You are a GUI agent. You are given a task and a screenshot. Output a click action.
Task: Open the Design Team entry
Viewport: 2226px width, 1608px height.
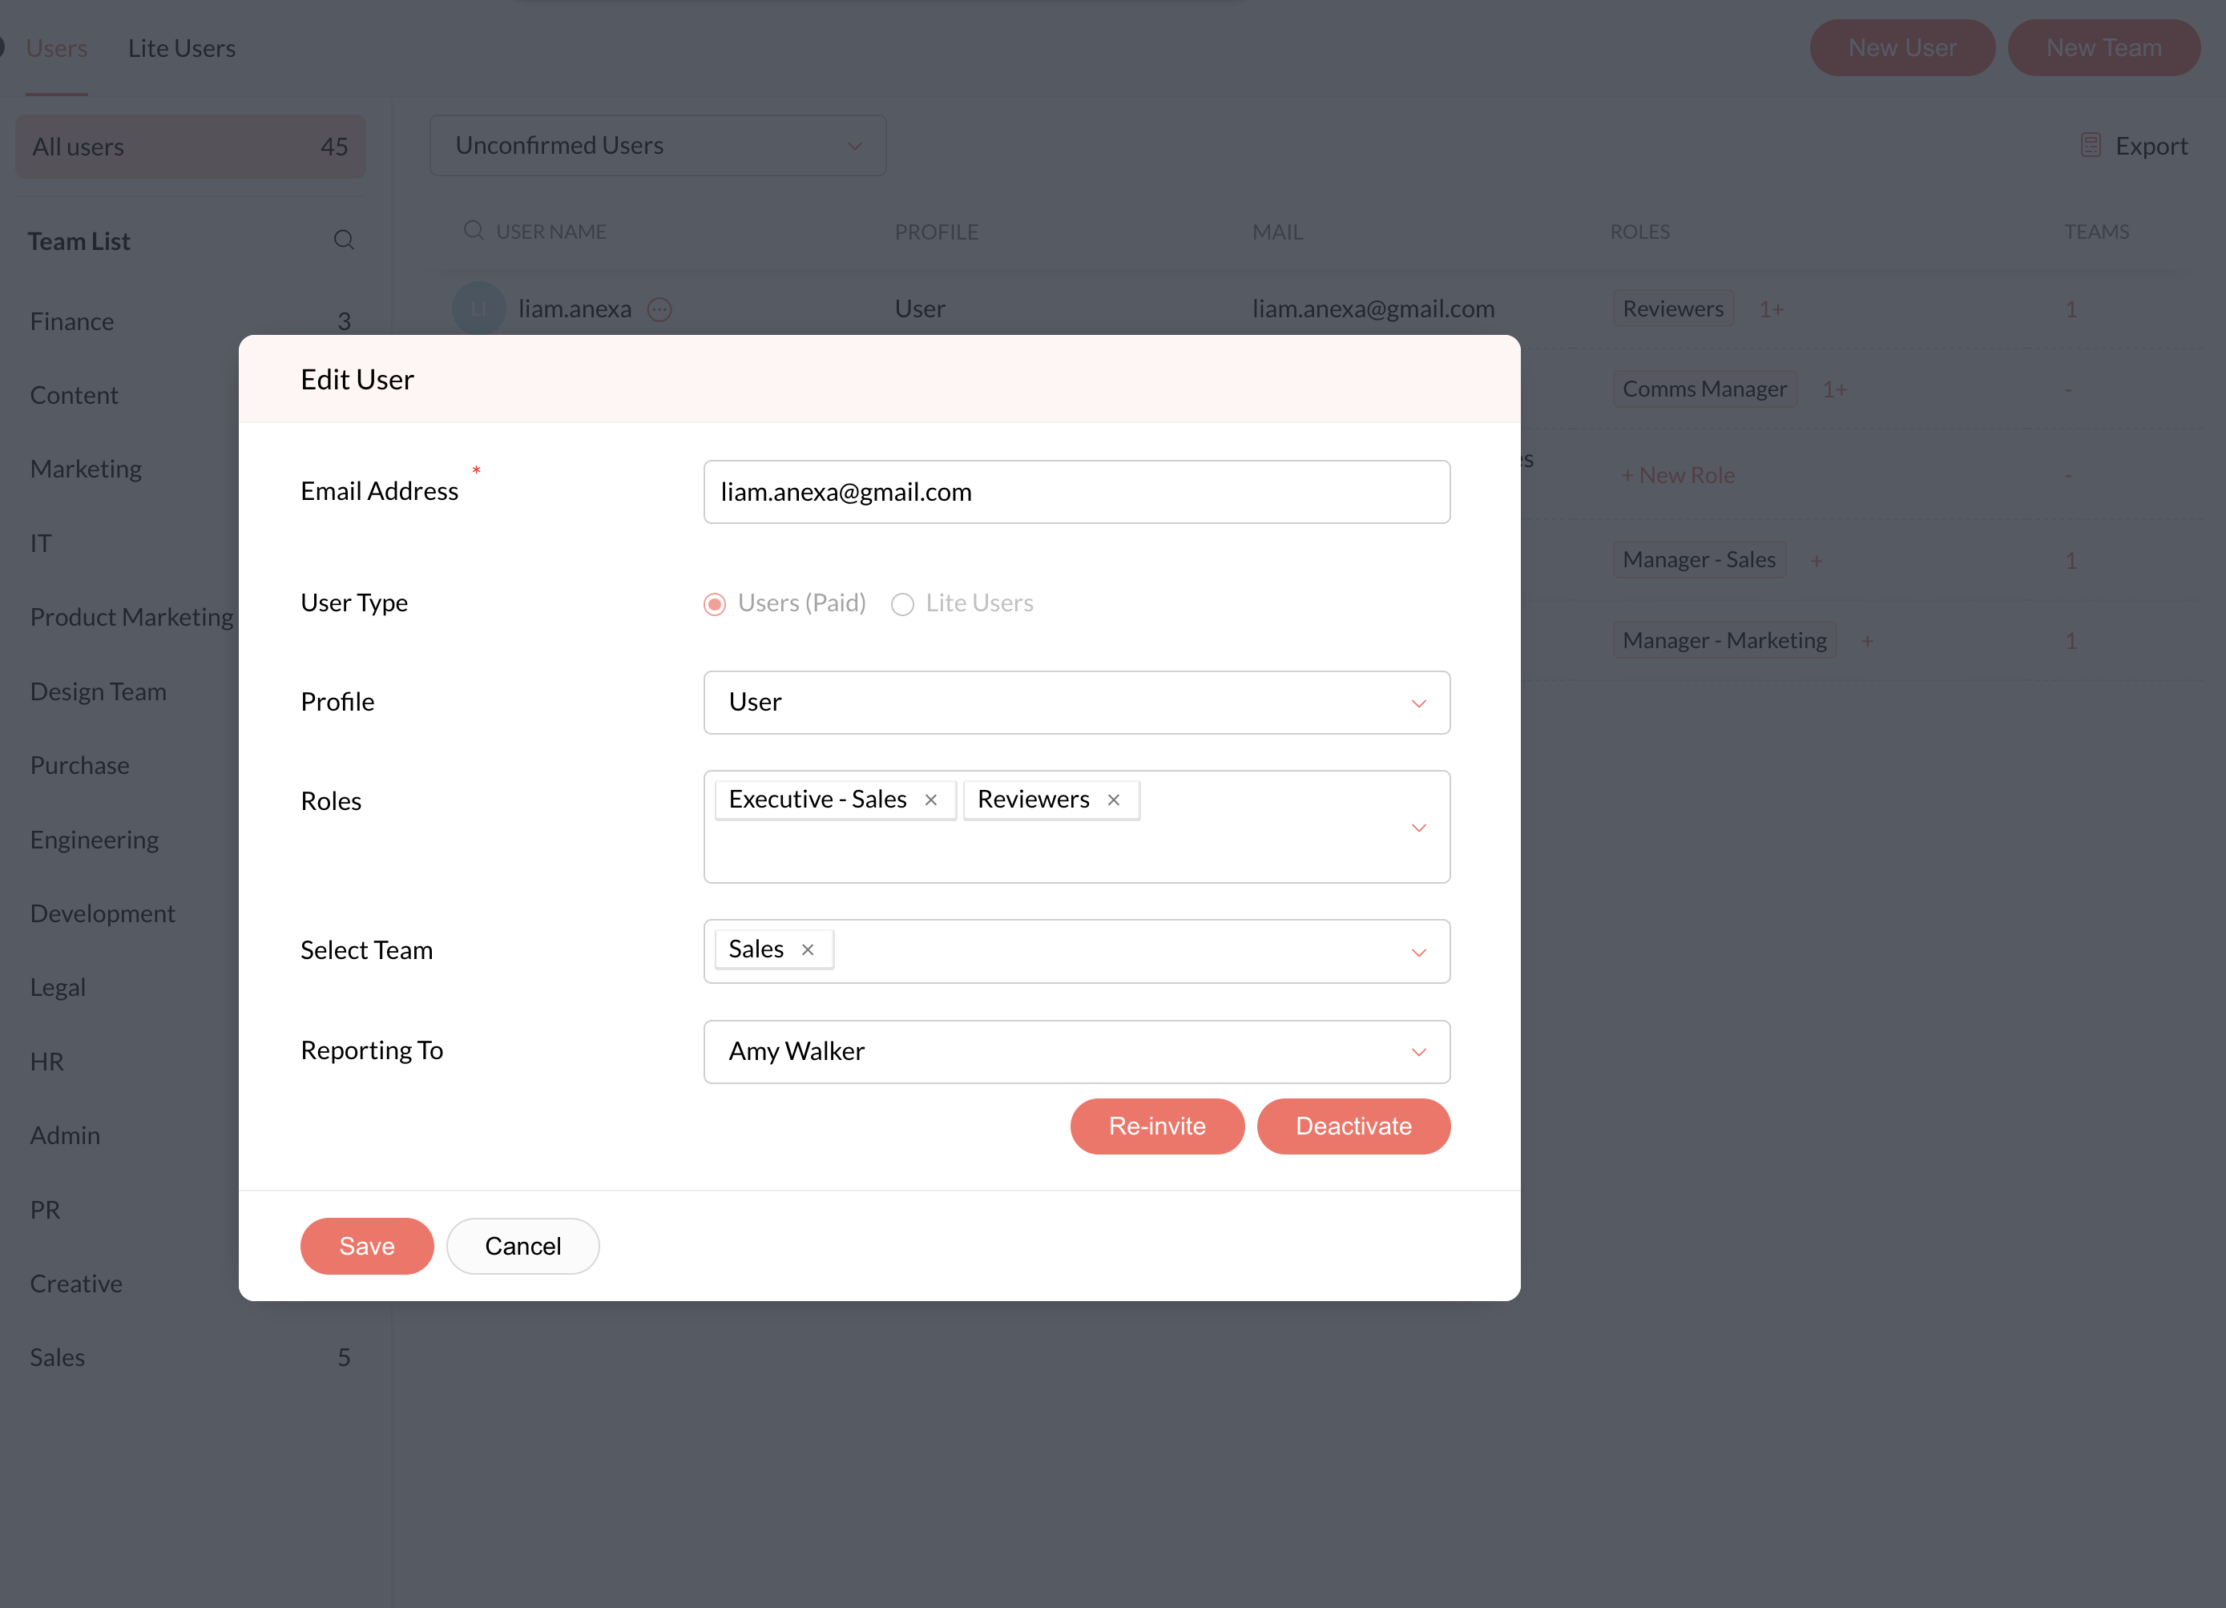[98, 691]
